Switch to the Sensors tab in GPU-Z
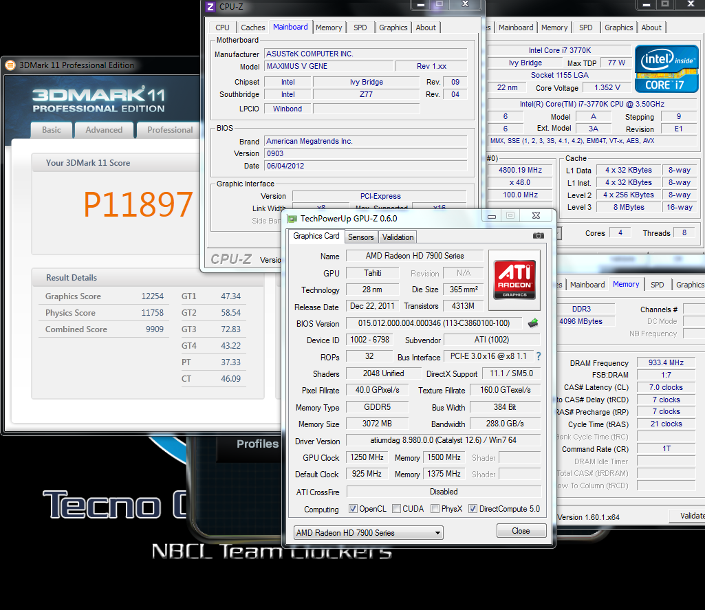Viewport: 705px width, 610px height. pyautogui.click(x=360, y=237)
